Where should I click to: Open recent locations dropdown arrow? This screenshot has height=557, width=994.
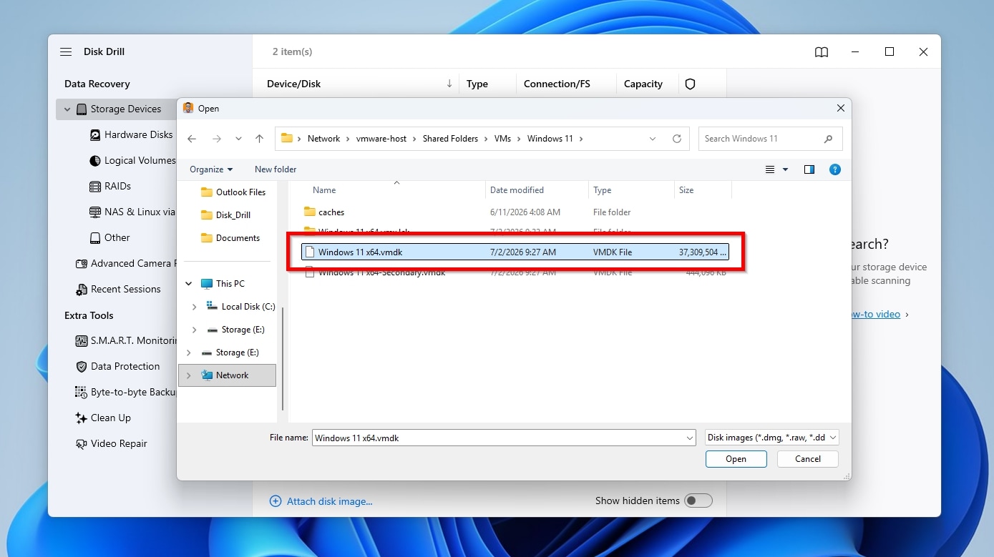point(238,139)
